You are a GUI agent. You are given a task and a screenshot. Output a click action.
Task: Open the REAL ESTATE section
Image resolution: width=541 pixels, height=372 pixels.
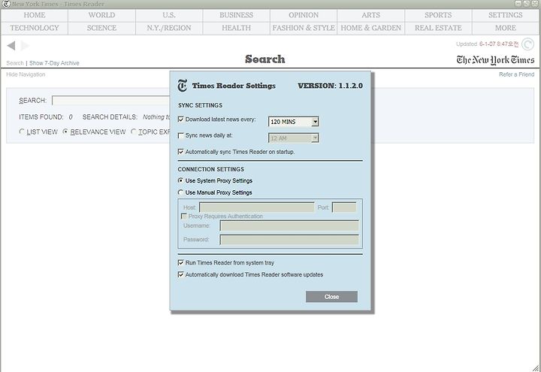tap(438, 28)
